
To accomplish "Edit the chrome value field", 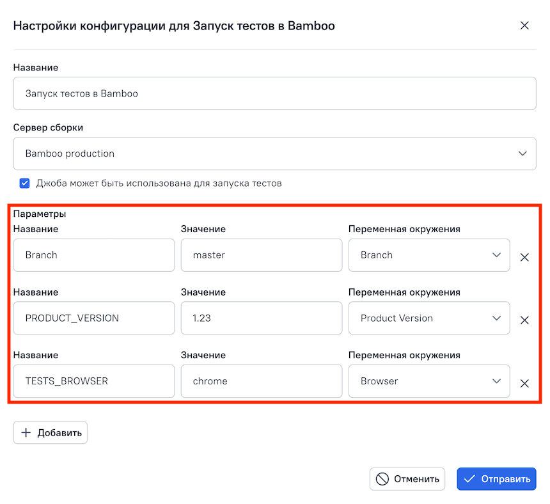I will click(x=262, y=381).
